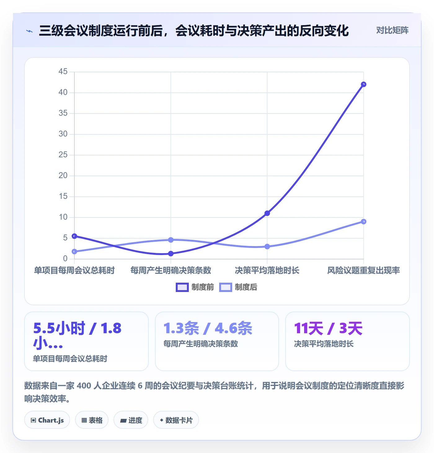This screenshot has width=434, height=453.
Task: Click the Chart.js chip square icon
Action: click(33, 420)
